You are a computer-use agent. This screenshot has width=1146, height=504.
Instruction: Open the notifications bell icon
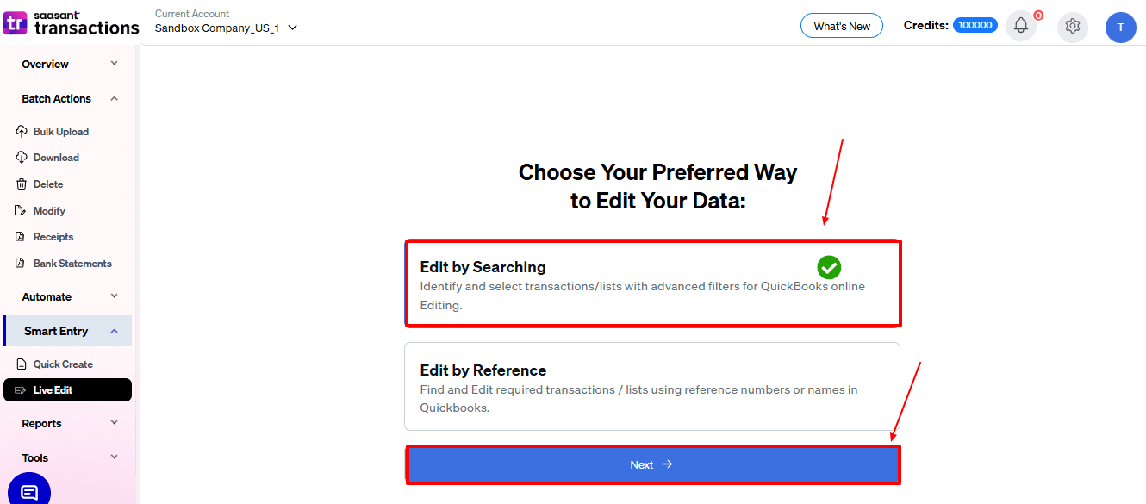tap(1021, 26)
